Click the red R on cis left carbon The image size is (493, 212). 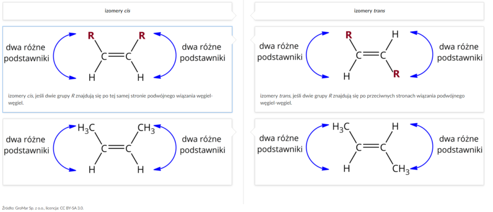(x=91, y=36)
